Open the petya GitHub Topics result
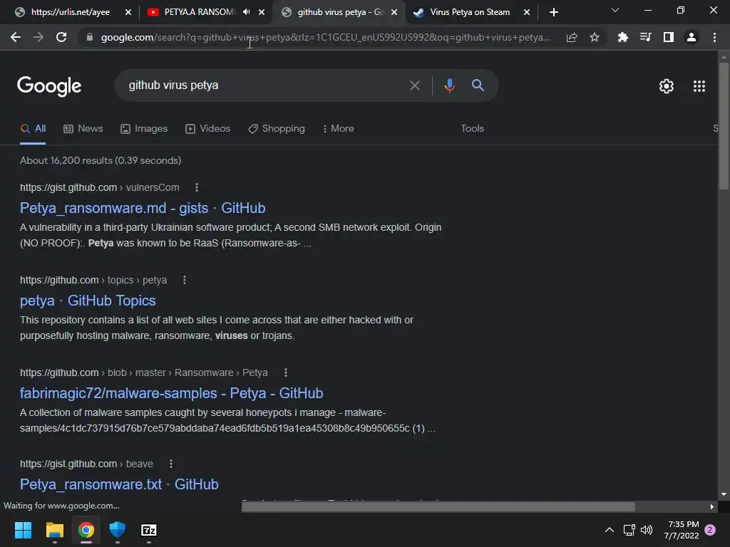 point(88,301)
